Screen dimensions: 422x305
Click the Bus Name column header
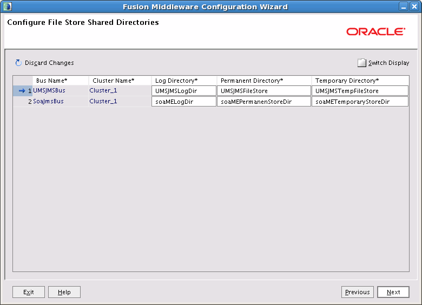[x=61, y=81]
